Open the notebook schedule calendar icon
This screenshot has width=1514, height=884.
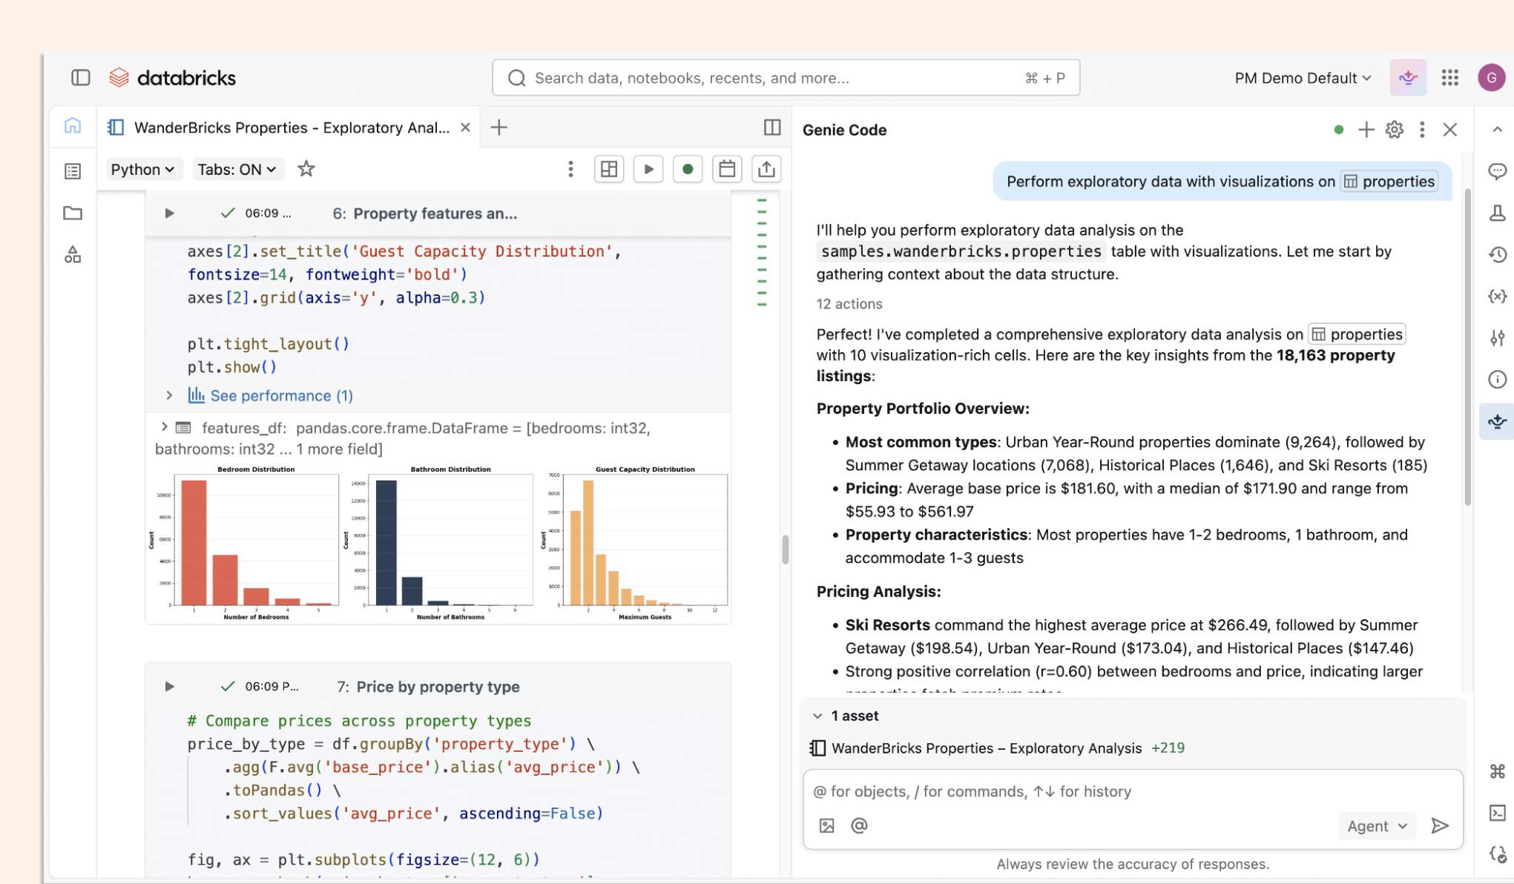coord(726,169)
